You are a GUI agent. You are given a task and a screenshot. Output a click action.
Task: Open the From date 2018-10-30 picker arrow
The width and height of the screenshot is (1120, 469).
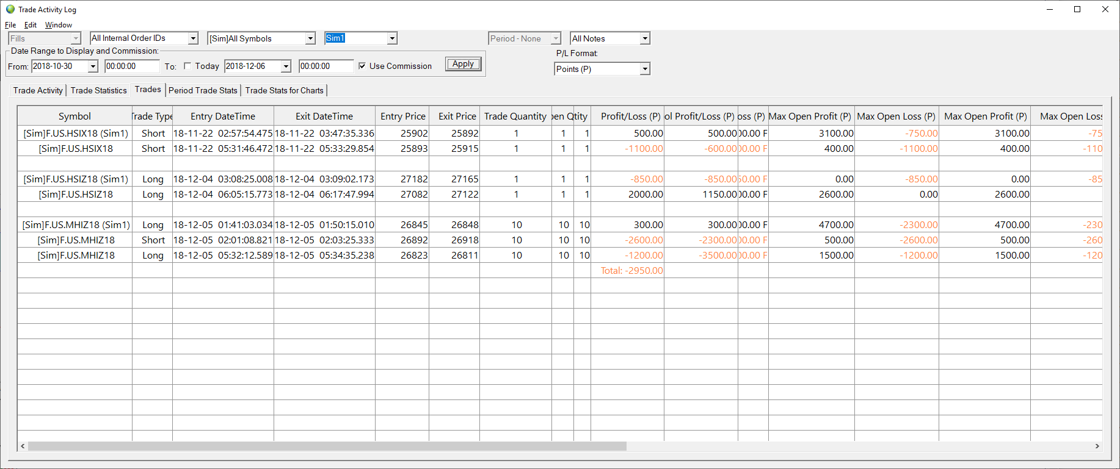[93, 66]
